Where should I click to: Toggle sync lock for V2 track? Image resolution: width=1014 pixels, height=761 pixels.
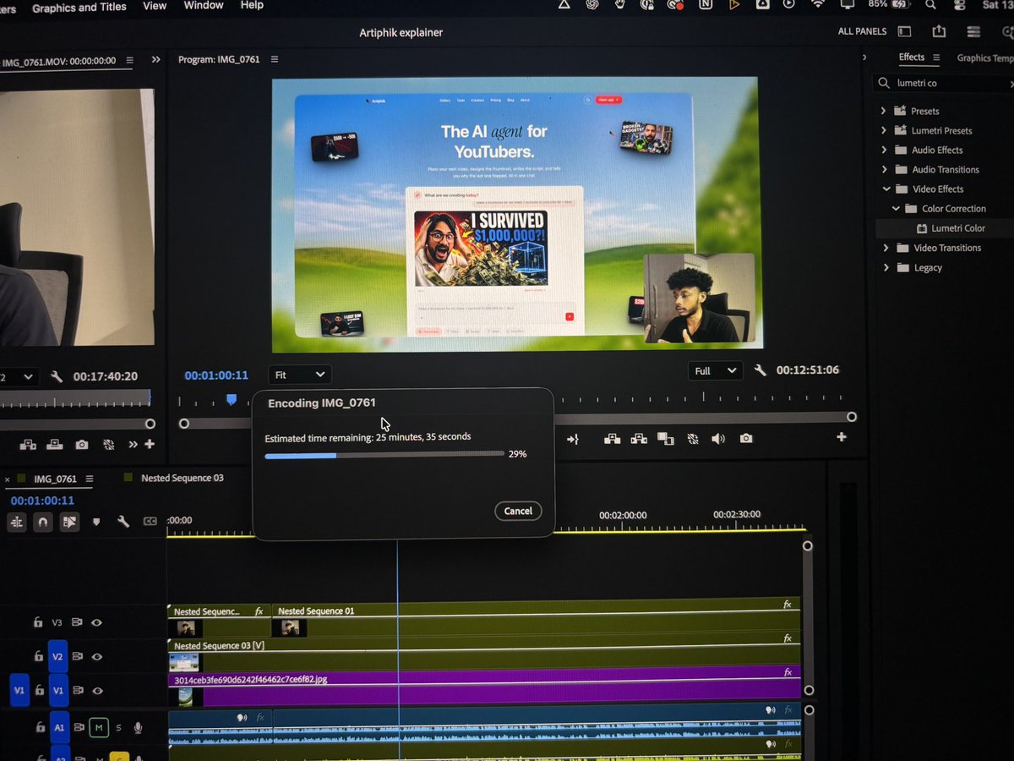pos(77,656)
